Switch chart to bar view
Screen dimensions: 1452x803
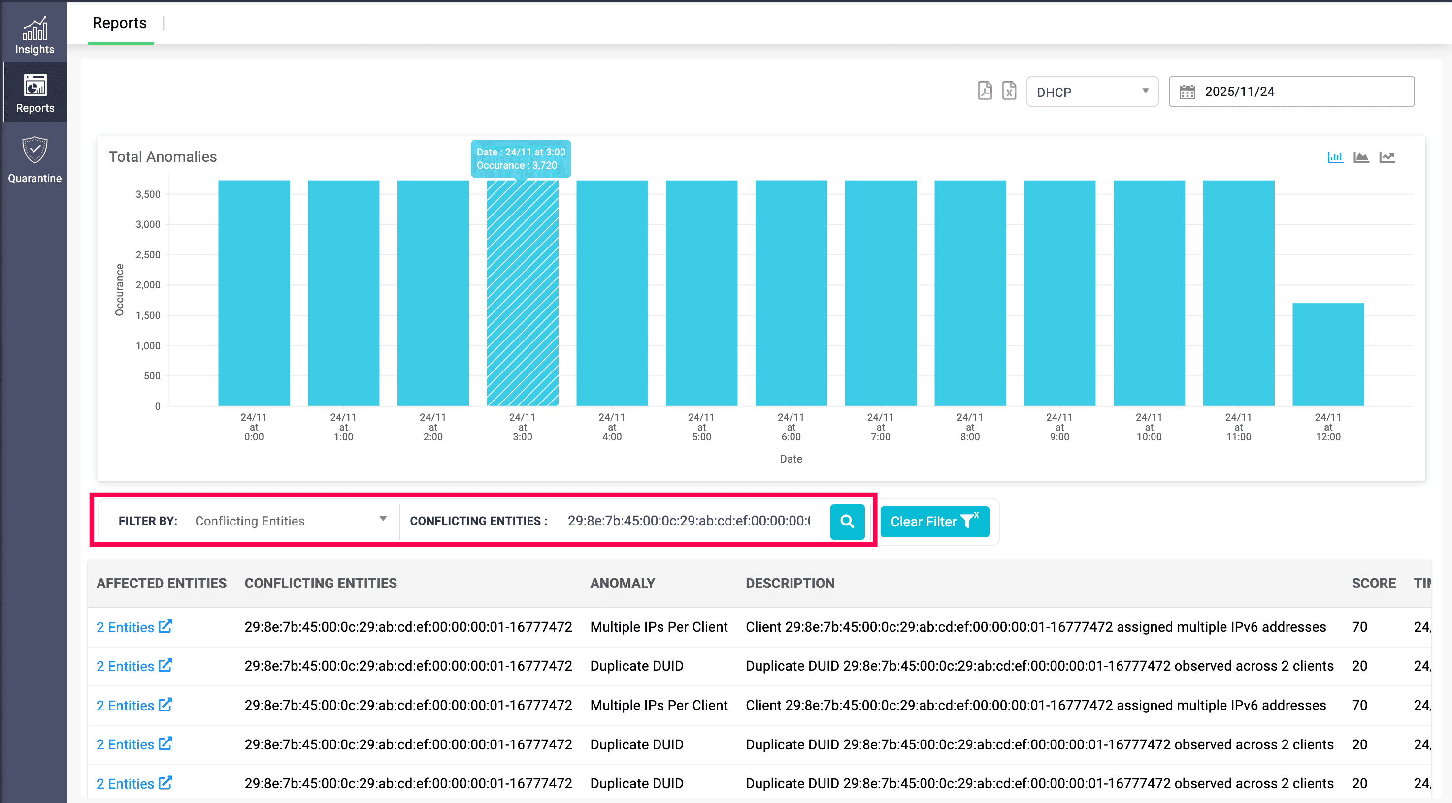pos(1335,157)
